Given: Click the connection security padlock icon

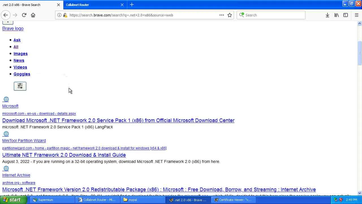Looking at the screenshot, I should point(65,15).
